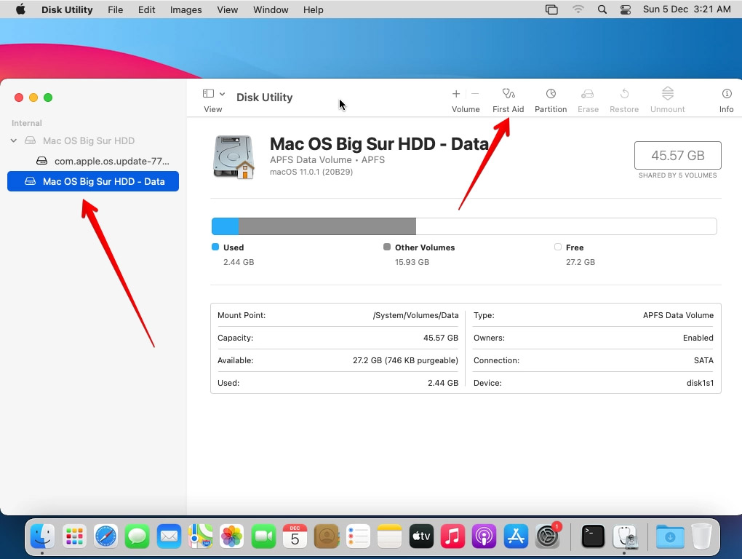This screenshot has height=559, width=742.
Task: Open Spotlight search
Action: tap(602, 9)
